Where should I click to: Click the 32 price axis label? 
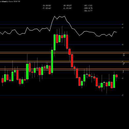[123, 78]
